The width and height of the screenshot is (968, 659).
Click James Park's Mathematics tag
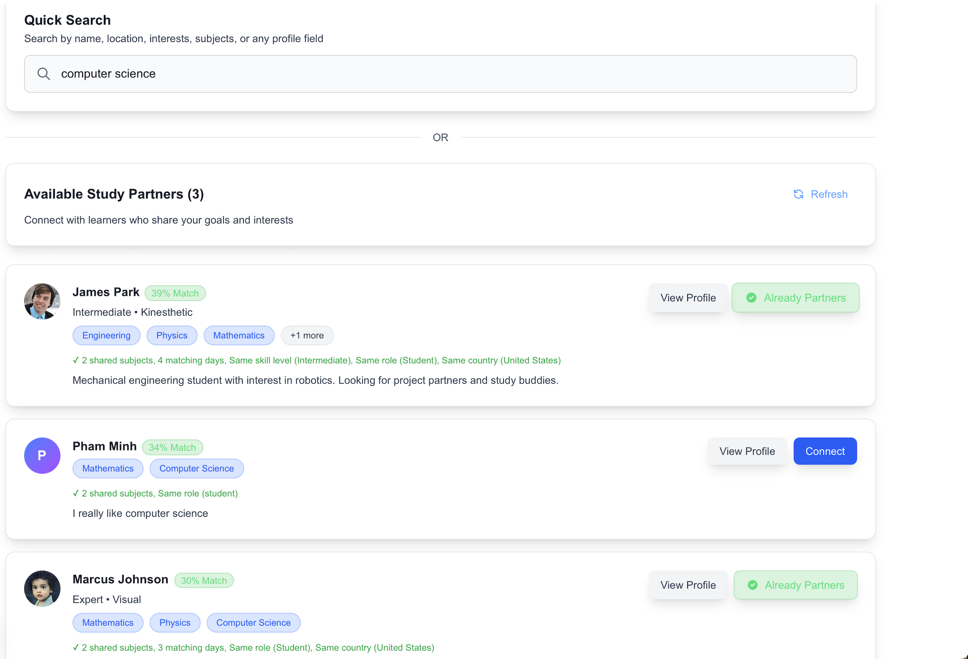[x=239, y=335]
